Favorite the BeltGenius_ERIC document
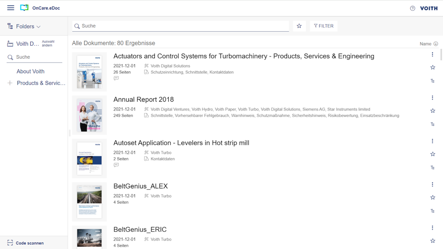The image size is (443, 249). 433,241
